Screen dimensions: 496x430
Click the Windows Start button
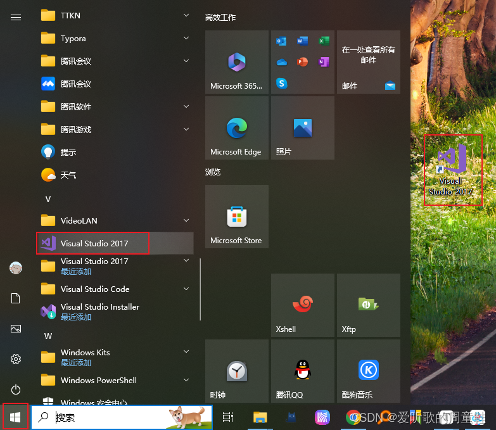[x=15, y=417]
